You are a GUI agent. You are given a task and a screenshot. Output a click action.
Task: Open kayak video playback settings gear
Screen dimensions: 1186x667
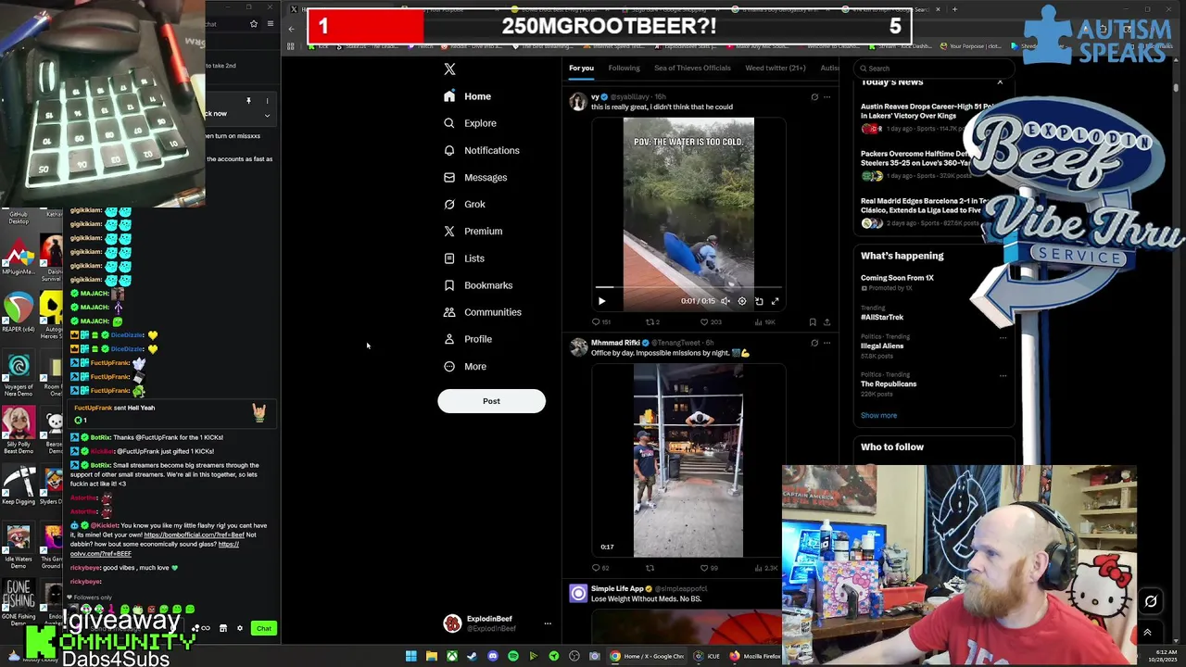tap(741, 301)
